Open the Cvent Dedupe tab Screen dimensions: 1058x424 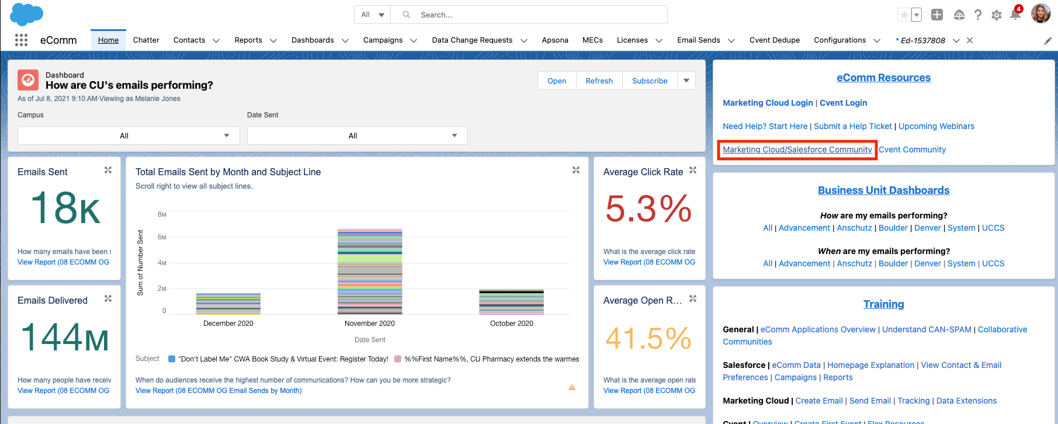coord(775,40)
